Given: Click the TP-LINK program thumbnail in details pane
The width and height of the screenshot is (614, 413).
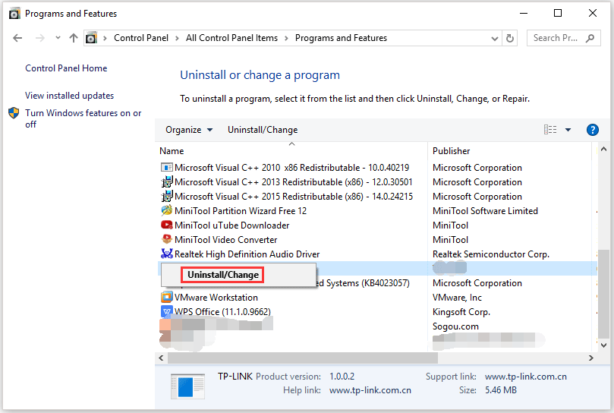Looking at the screenshot, I should click(x=188, y=386).
